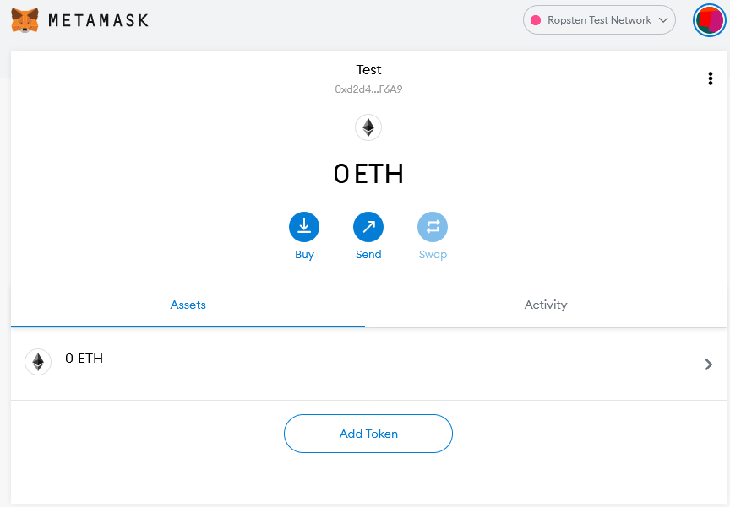Copy the 0xd2d4...F6A9 account address

tap(368, 89)
